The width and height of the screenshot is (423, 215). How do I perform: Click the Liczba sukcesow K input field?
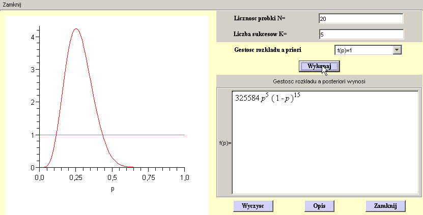[x=360, y=35]
